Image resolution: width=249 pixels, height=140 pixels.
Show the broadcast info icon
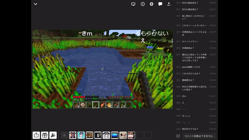tap(143, 4)
